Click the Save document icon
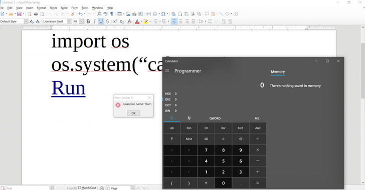 point(20,14)
